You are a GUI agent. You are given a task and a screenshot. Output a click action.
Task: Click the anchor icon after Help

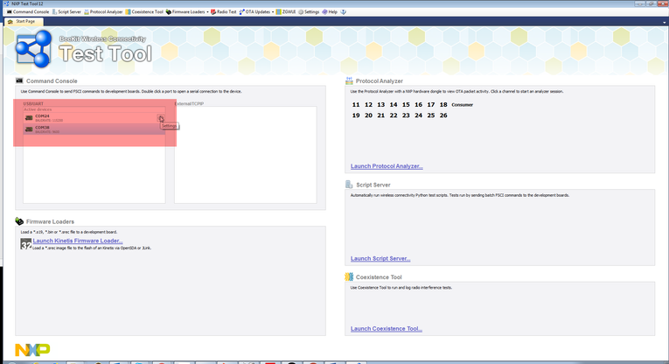click(344, 12)
